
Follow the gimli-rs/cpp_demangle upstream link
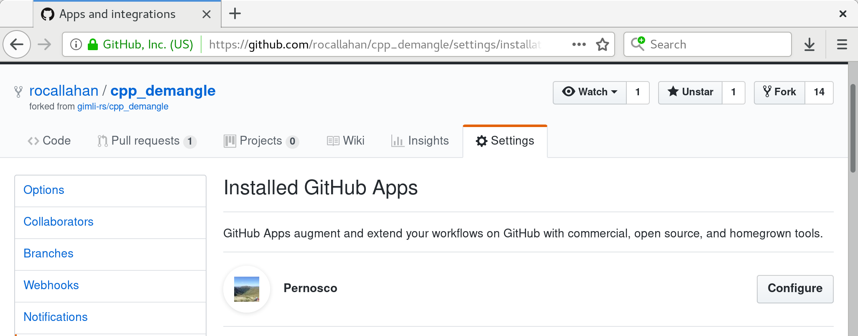(123, 107)
